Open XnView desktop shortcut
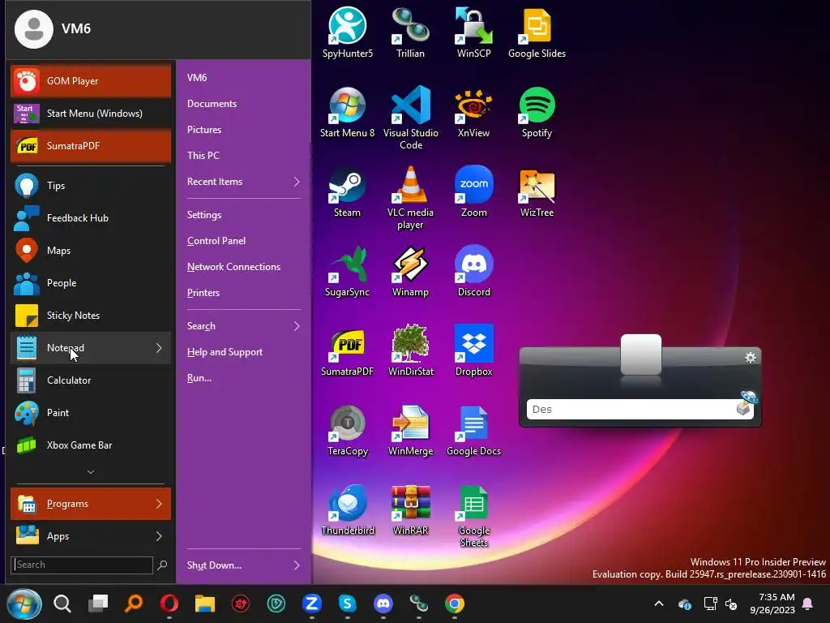 pos(473,112)
